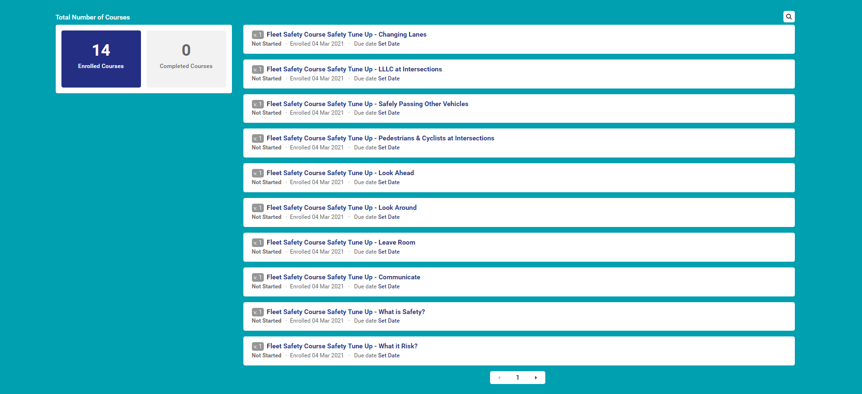Open the What is Safety? course
Viewport: 862px width, 394px height.
pos(346,312)
